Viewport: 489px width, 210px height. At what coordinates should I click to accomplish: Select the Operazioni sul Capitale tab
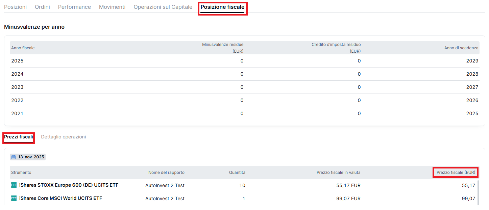tap(163, 7)
